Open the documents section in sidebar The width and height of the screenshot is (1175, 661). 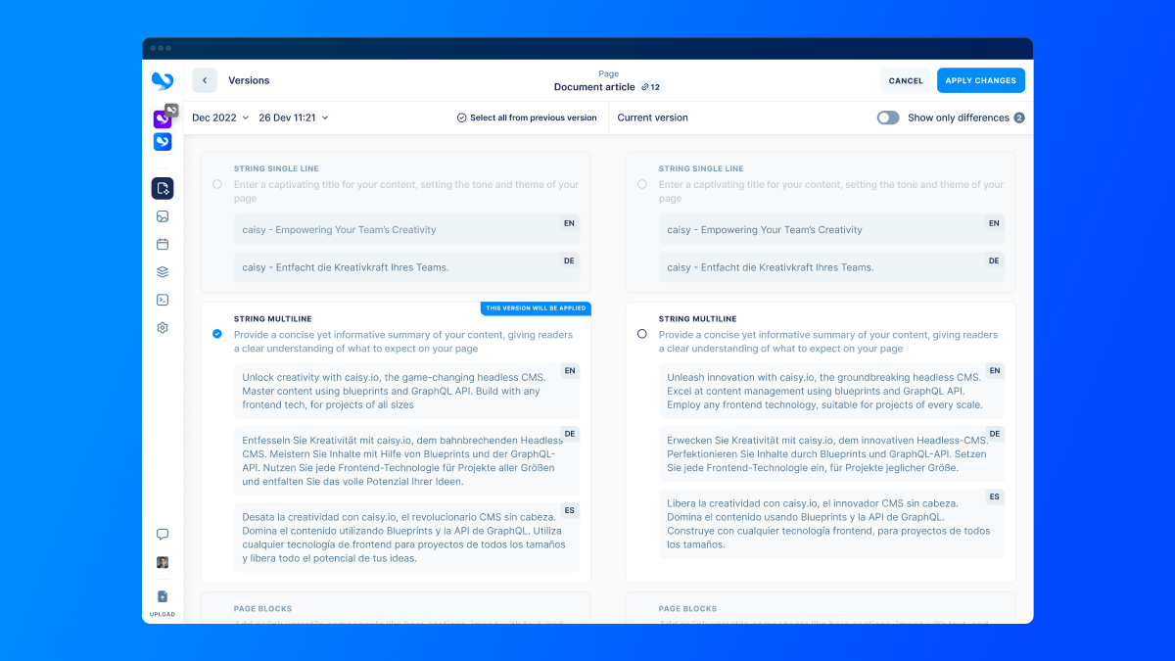coord(163,188)
